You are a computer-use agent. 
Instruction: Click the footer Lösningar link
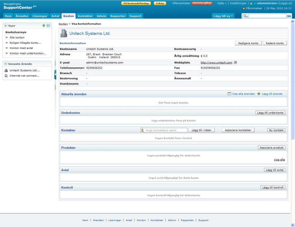point(115,220)
